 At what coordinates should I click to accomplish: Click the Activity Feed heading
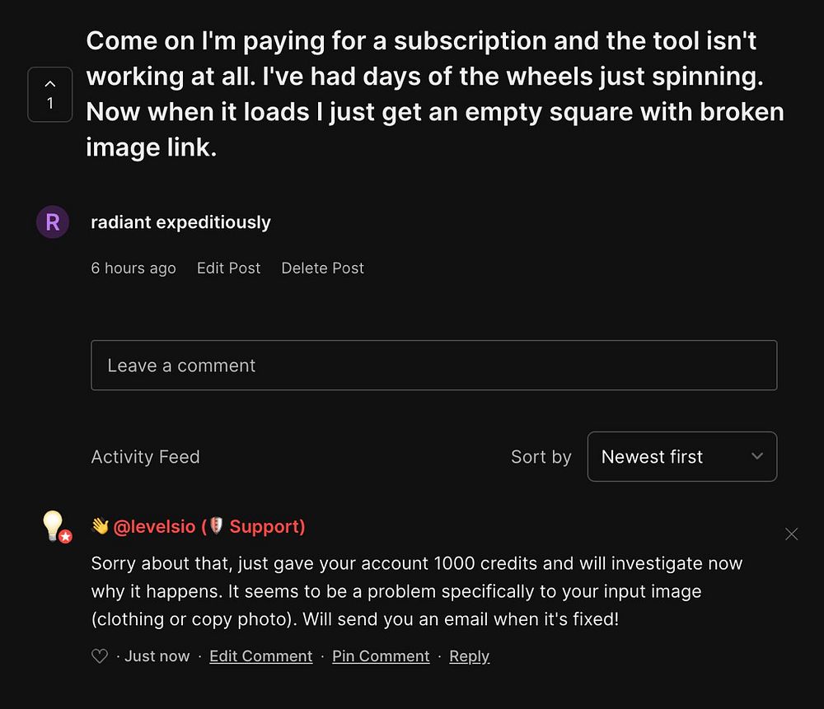[145, 456]
